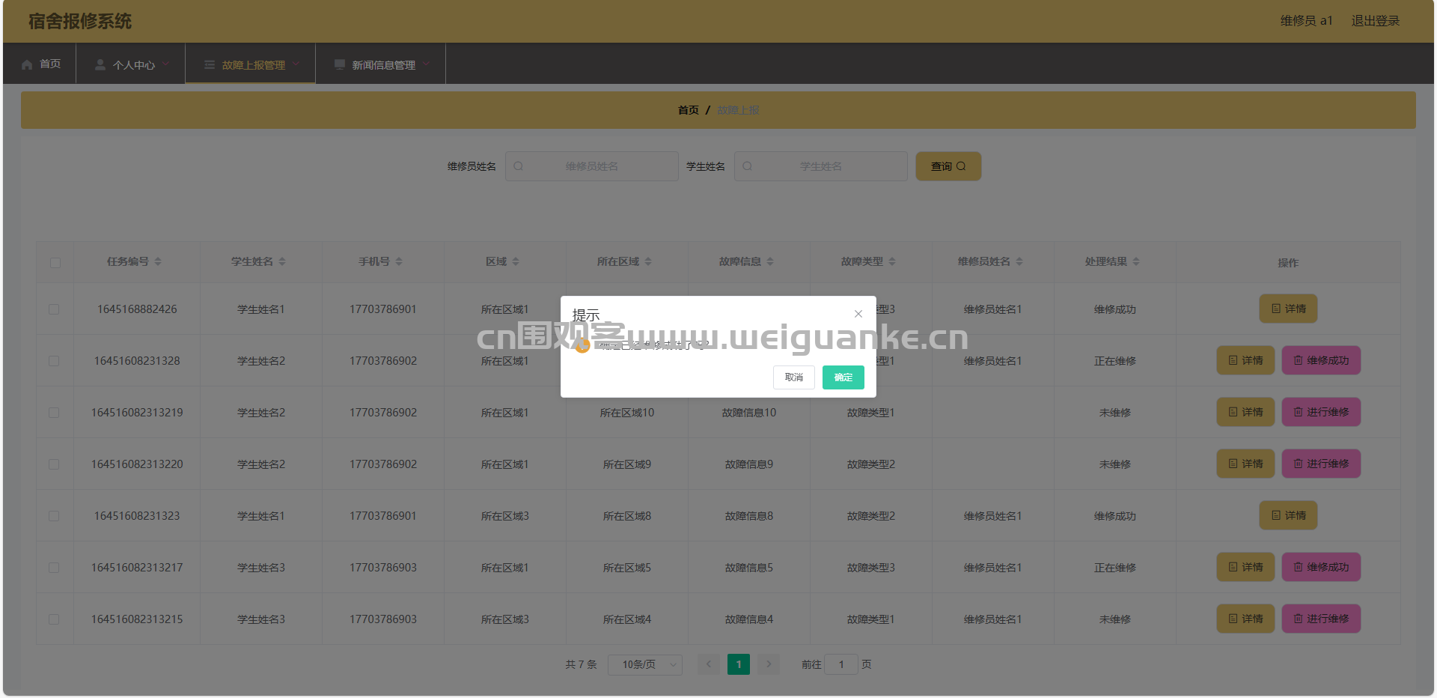Check the row for task 1645168882426
The height and width of the screenshot is (698, 1437).
[54, 309]
